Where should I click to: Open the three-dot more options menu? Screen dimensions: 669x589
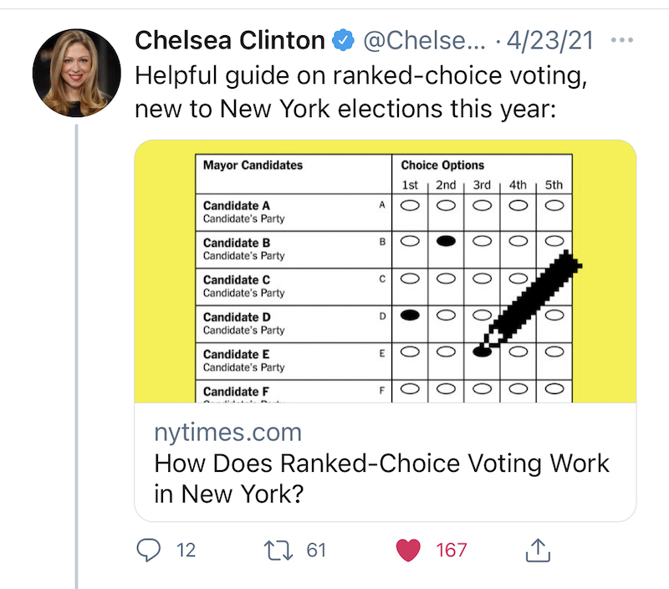[x=623, y=40]
